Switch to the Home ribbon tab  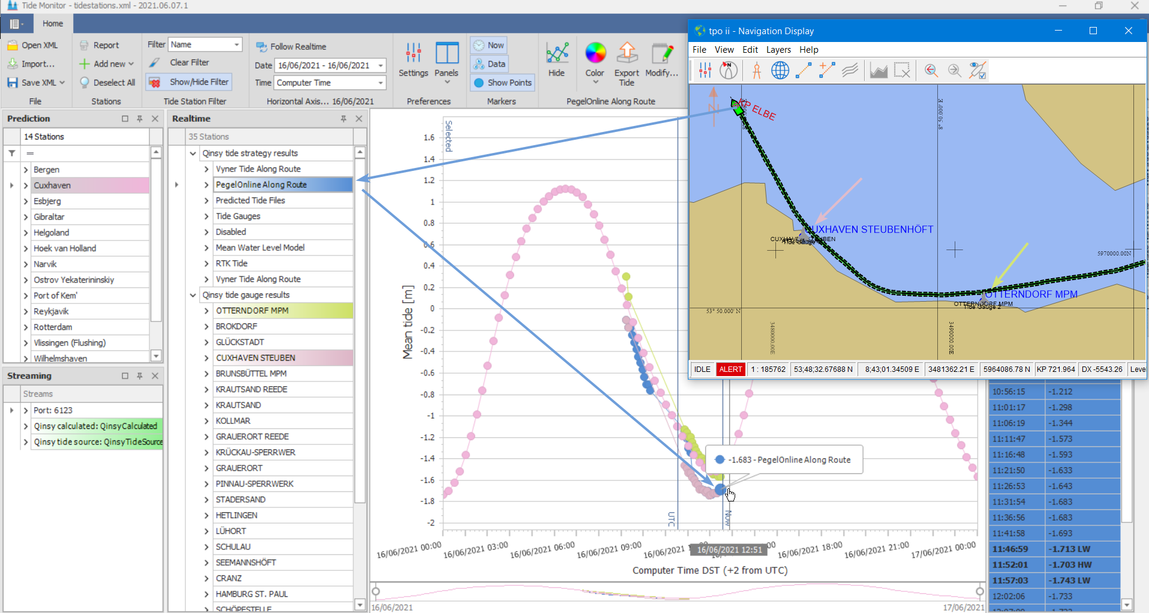pos(53,23)
